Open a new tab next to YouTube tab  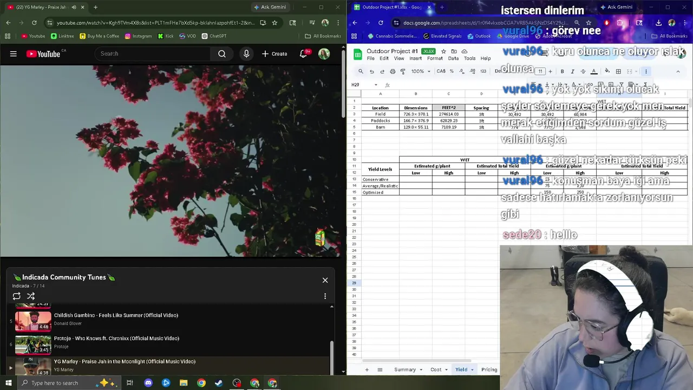[x=95, y=7]
